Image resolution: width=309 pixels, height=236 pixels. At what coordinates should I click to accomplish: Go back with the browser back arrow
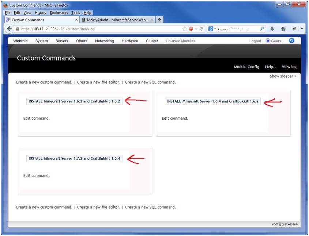coord(9,29)
